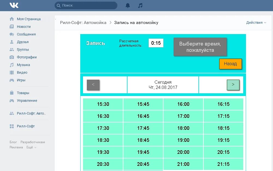Open the Блог footer link

point(13,142)
